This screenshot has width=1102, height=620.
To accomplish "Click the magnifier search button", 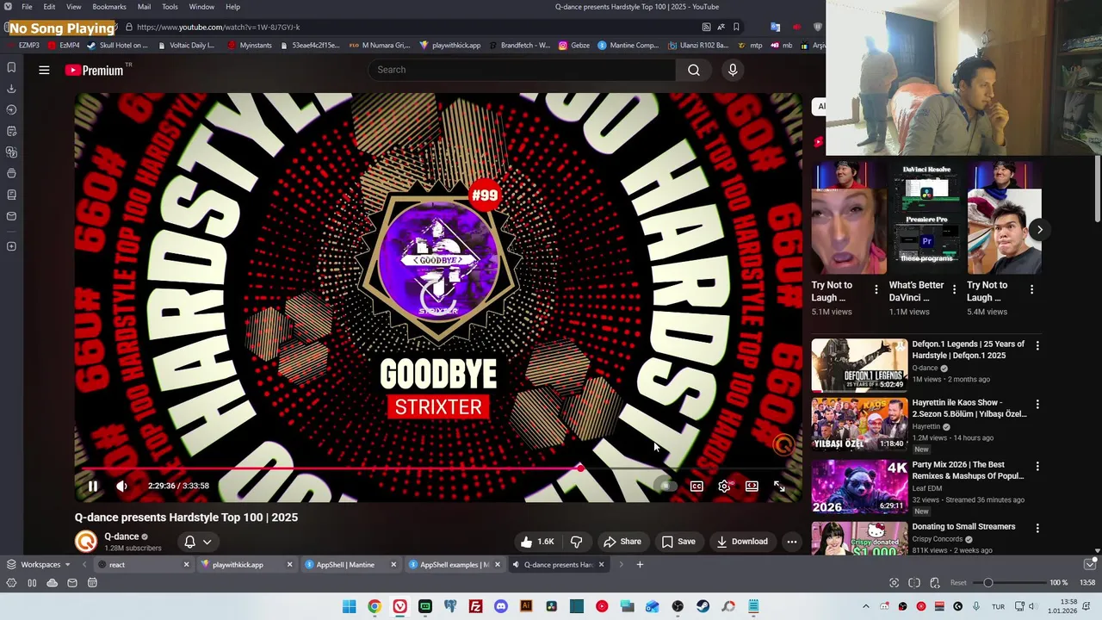I will pos(694,70).
